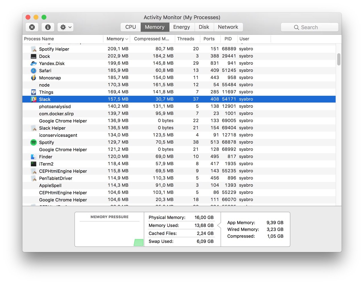Click Things compressed memory 141,8 MB
This screenshot has height=284, width=364.
click(x=163, y=92)
